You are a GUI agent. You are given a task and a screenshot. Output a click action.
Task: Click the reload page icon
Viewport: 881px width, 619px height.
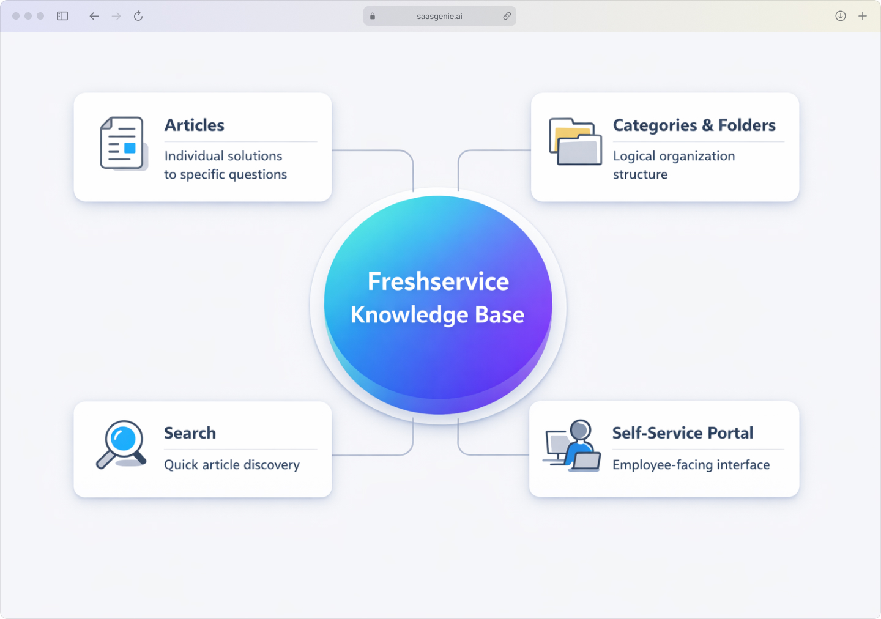coord(138,16)
